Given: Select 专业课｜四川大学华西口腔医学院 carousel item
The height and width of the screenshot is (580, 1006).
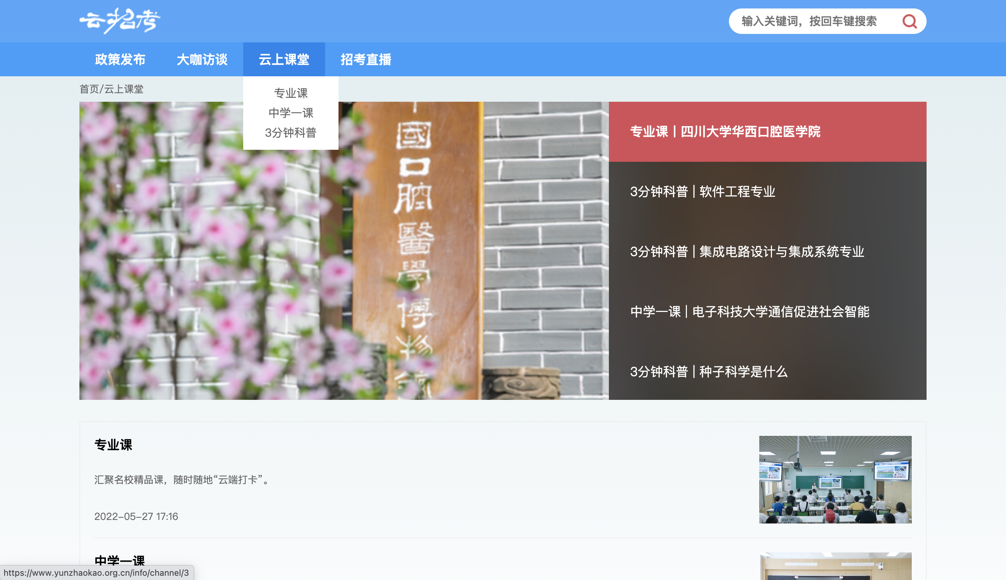Looking at the screenshot, I should point(767,131).
